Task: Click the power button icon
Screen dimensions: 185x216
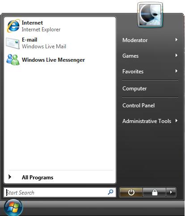Action: [131, 192]
